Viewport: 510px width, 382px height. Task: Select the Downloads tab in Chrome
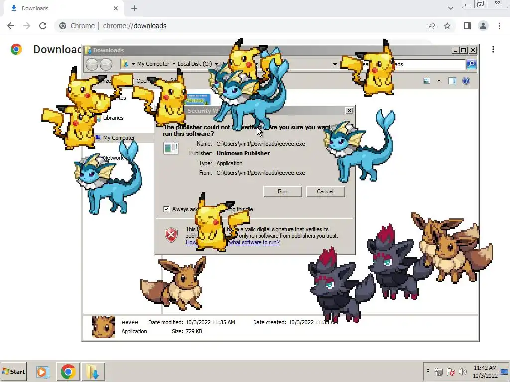63,8
